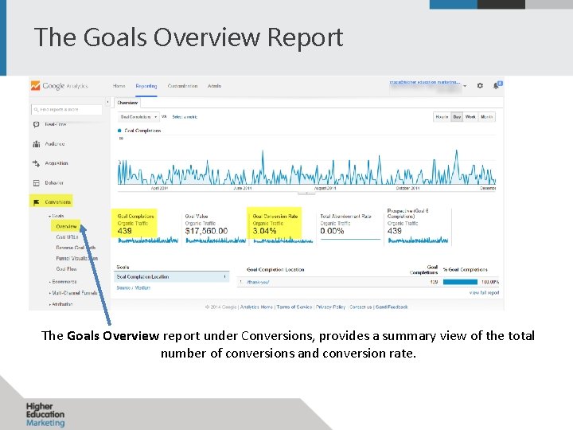573x430 pixels.
Task: Click the view full report link
Action: (x=484, y=293)
